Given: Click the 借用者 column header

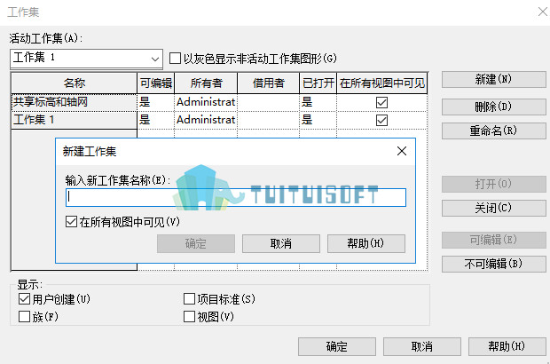Looking at the screenshot, I should coord(268,83).
